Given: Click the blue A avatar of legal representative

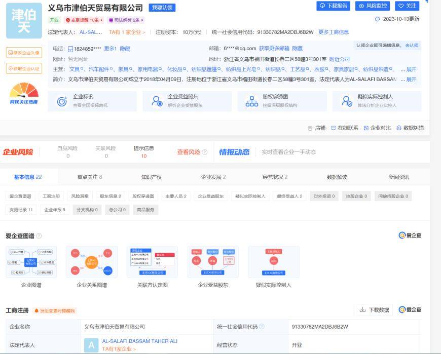Looking at the screenshot, I should pyautogui.click(x=91, y=345).
